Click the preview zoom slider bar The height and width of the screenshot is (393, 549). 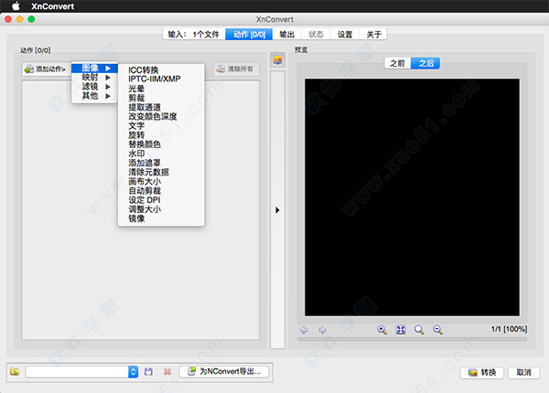412,339
